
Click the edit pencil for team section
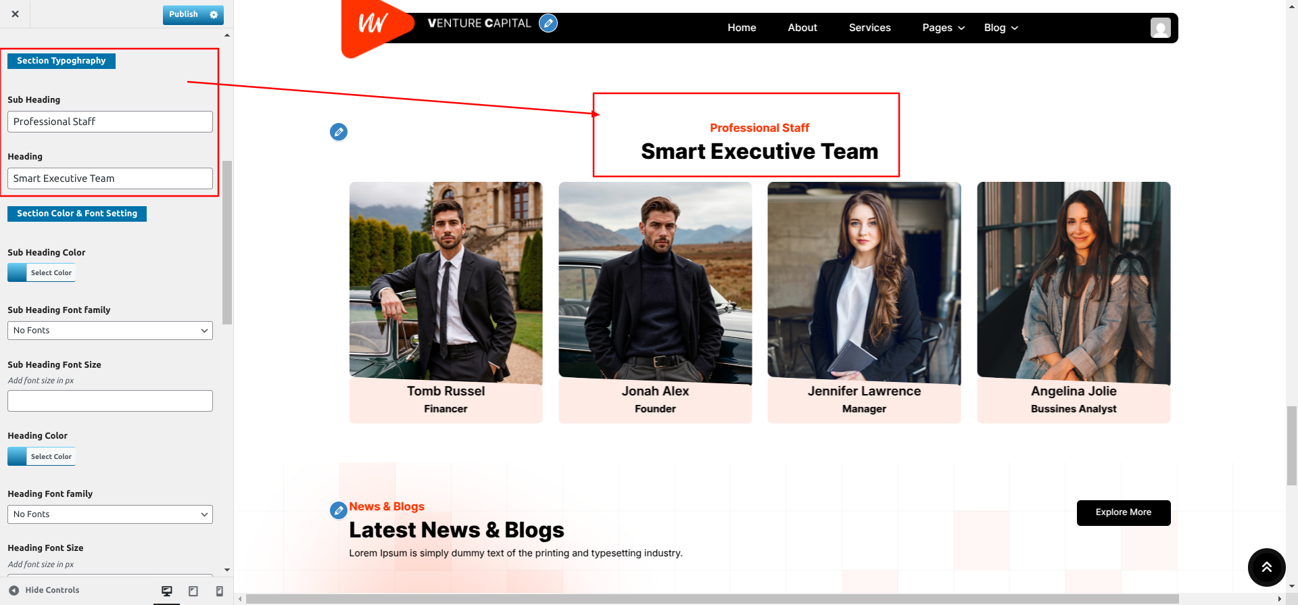(x=339, y=132)
